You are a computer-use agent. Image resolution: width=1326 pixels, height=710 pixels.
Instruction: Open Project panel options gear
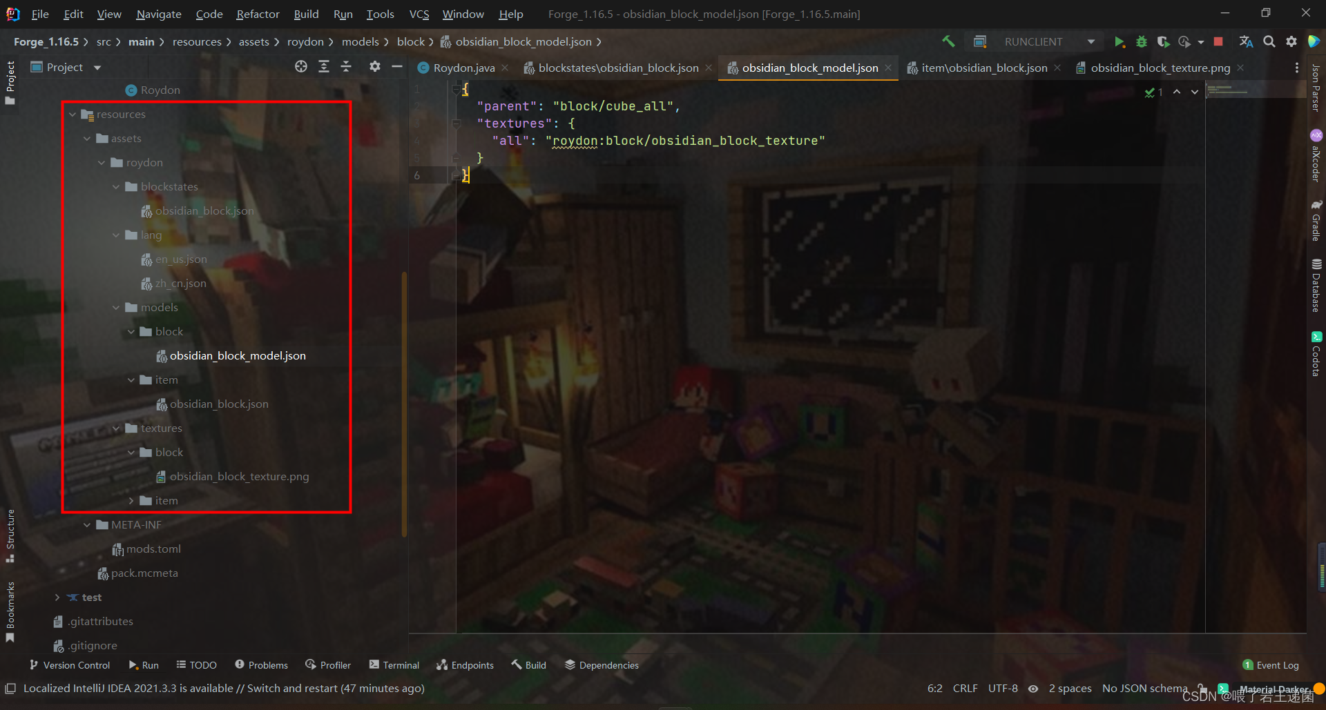[x=374, y=66]
